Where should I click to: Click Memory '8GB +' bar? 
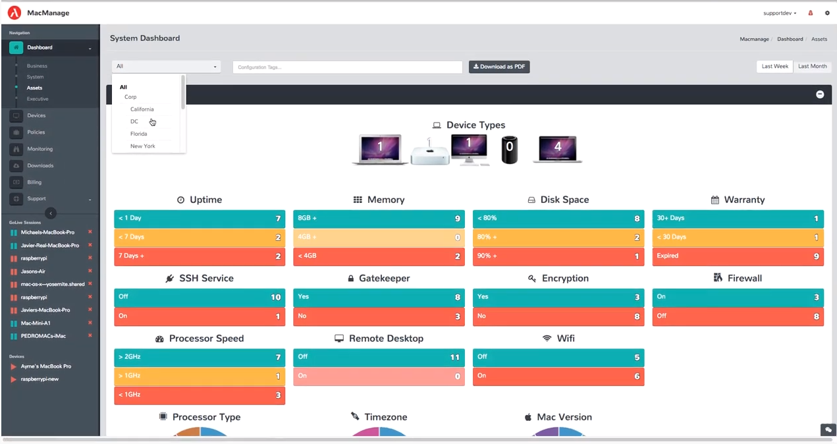pos(379,218)
